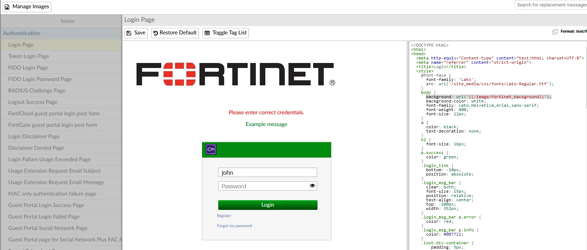587x250 pixels.
Task: Collapse the Authentication category header
Action: click(x=61, y=33)
